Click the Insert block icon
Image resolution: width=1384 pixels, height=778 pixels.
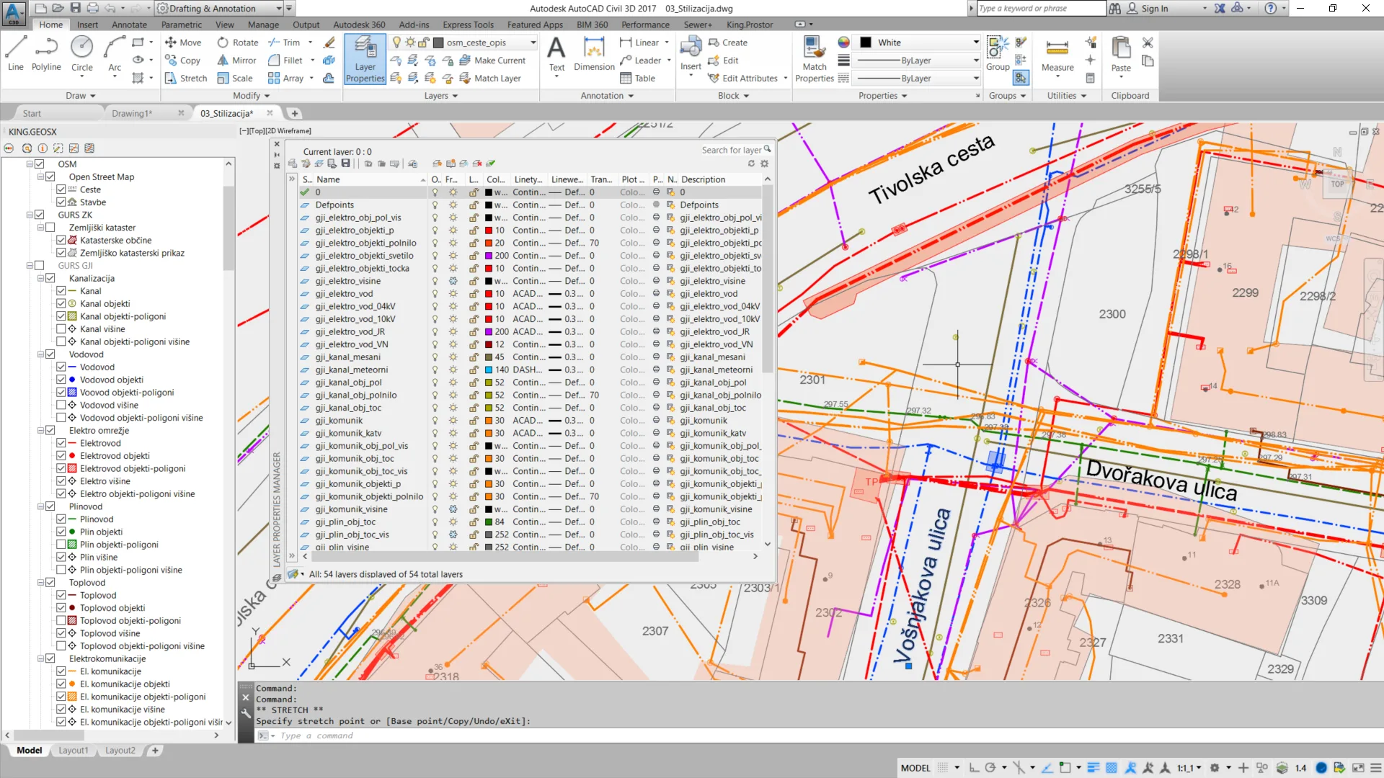(691, 49)
